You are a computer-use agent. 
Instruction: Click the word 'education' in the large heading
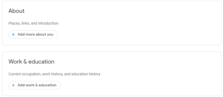point(41,62)
